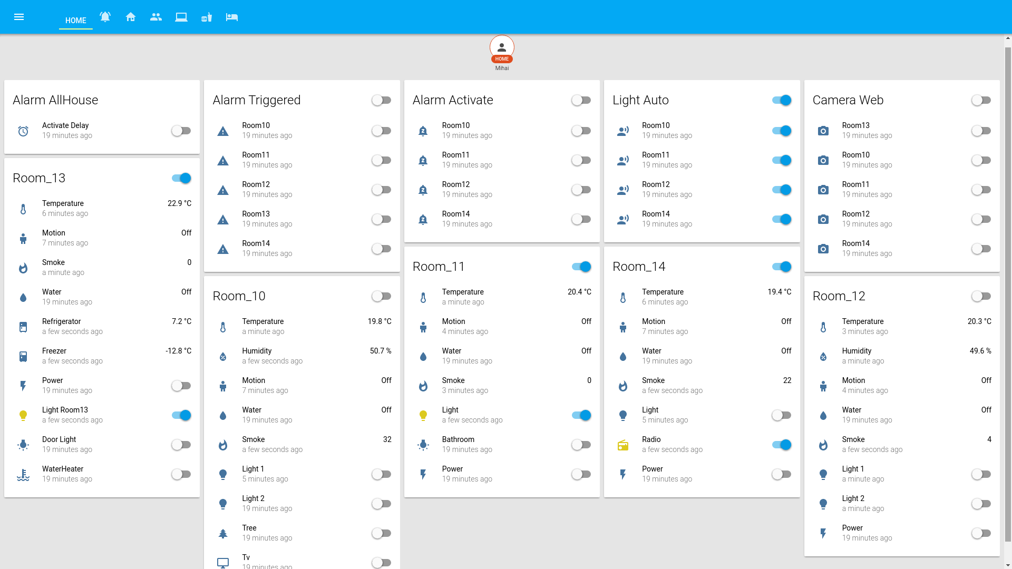Open the bed view tab icon
This screenshot has height=569, width=1012.
(x=232, y=17)
